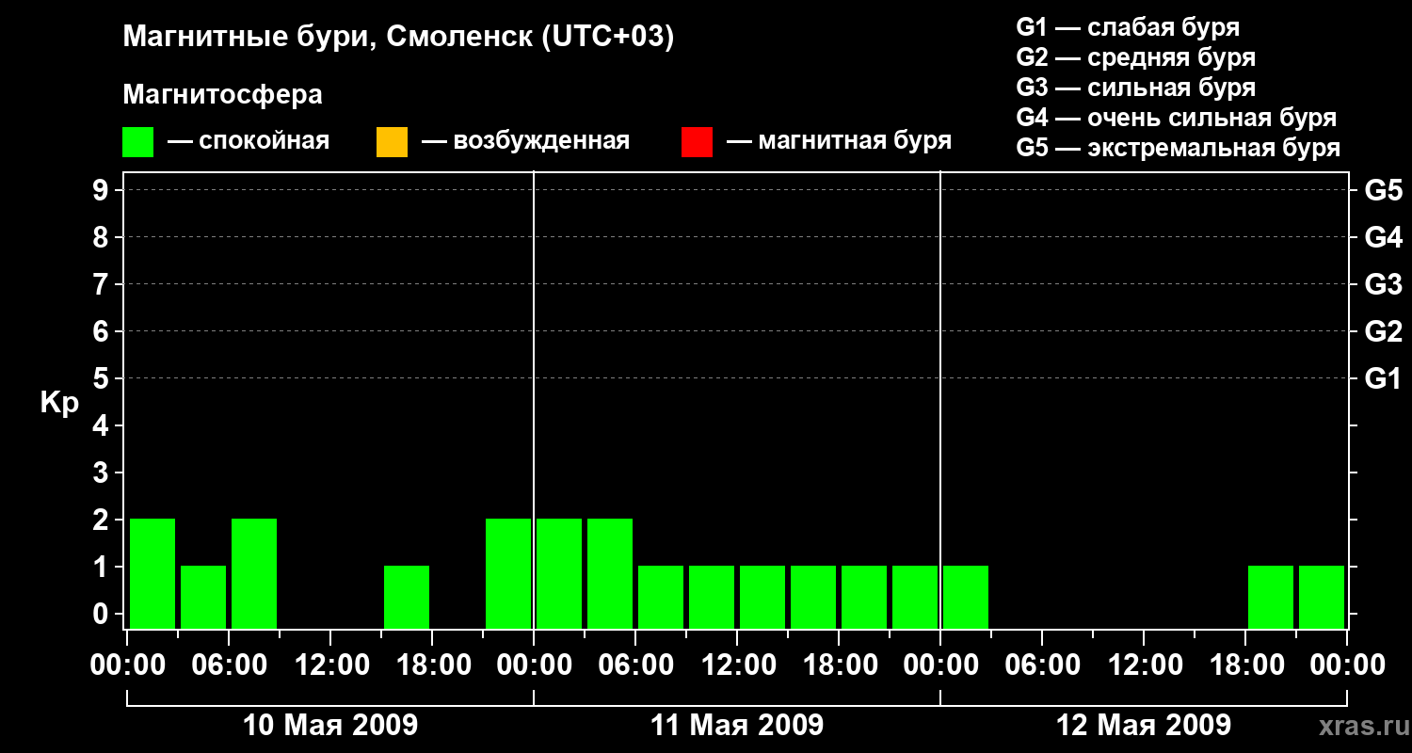Click the 'G2 — средняя буря' legend line
This screenshot has width=1412, height=753.
tap(1136, 57)
